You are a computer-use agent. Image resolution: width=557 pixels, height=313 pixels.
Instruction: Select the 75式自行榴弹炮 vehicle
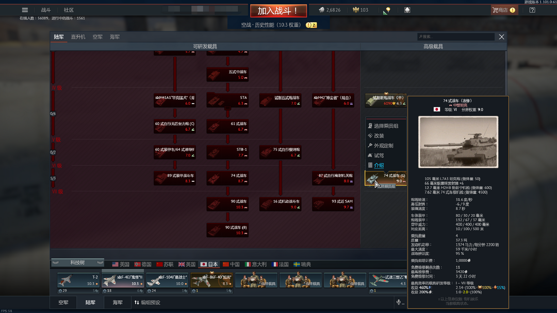[280, 152]
